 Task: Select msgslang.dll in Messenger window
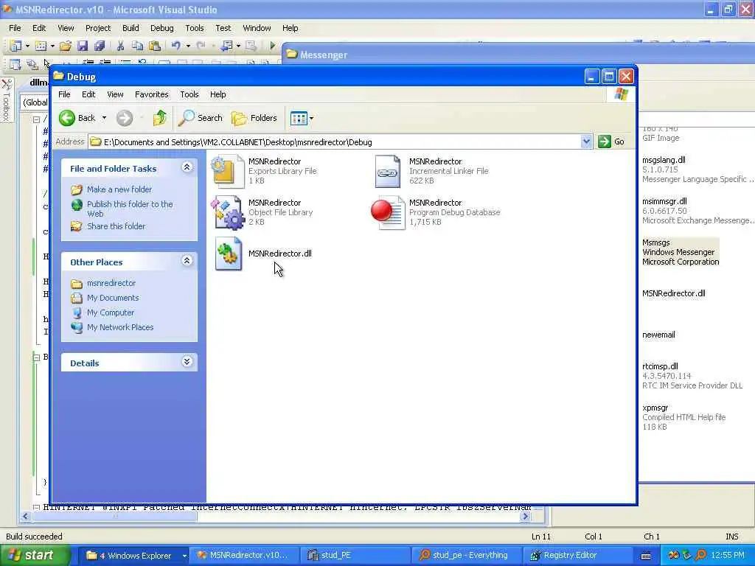697,170
